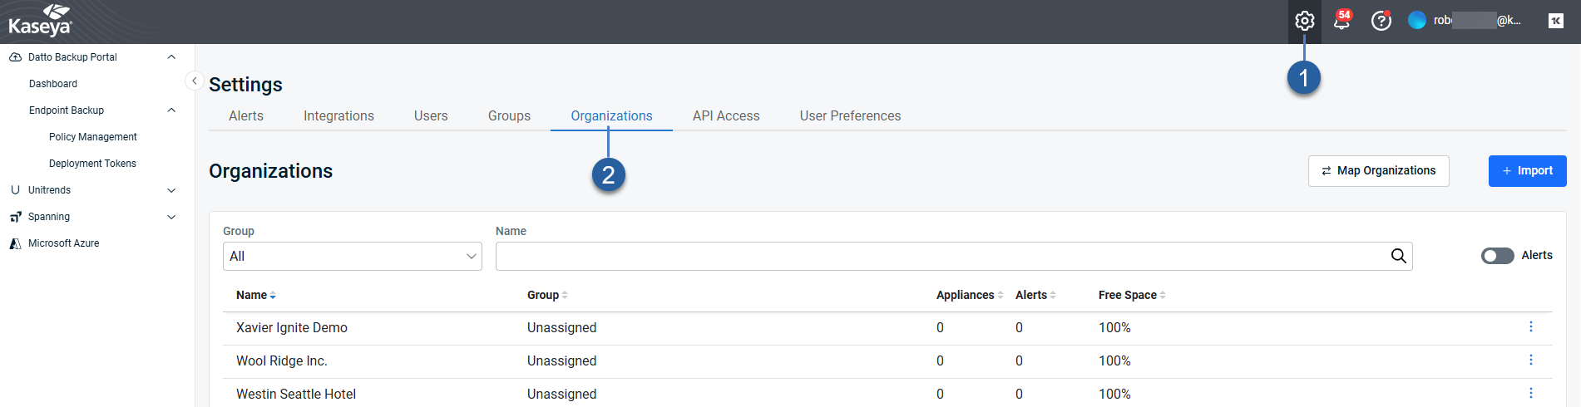Sort by Appliances column arrows

pos(1000,296)
